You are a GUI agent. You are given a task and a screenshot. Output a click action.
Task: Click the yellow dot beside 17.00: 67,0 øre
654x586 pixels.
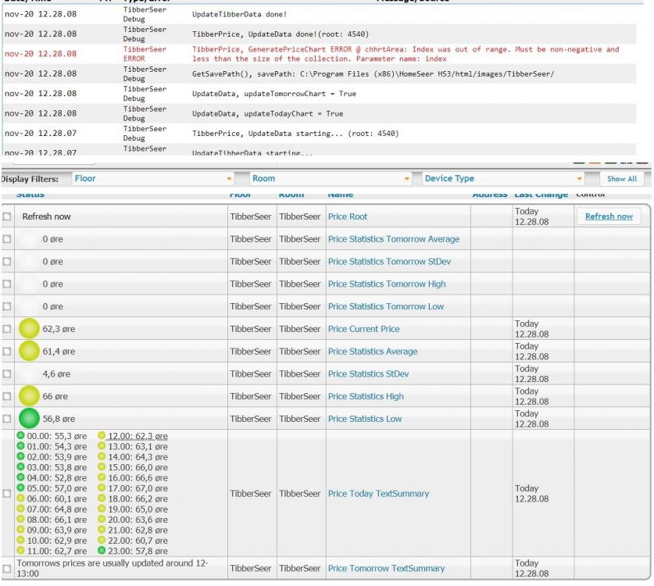pos(102,488)
